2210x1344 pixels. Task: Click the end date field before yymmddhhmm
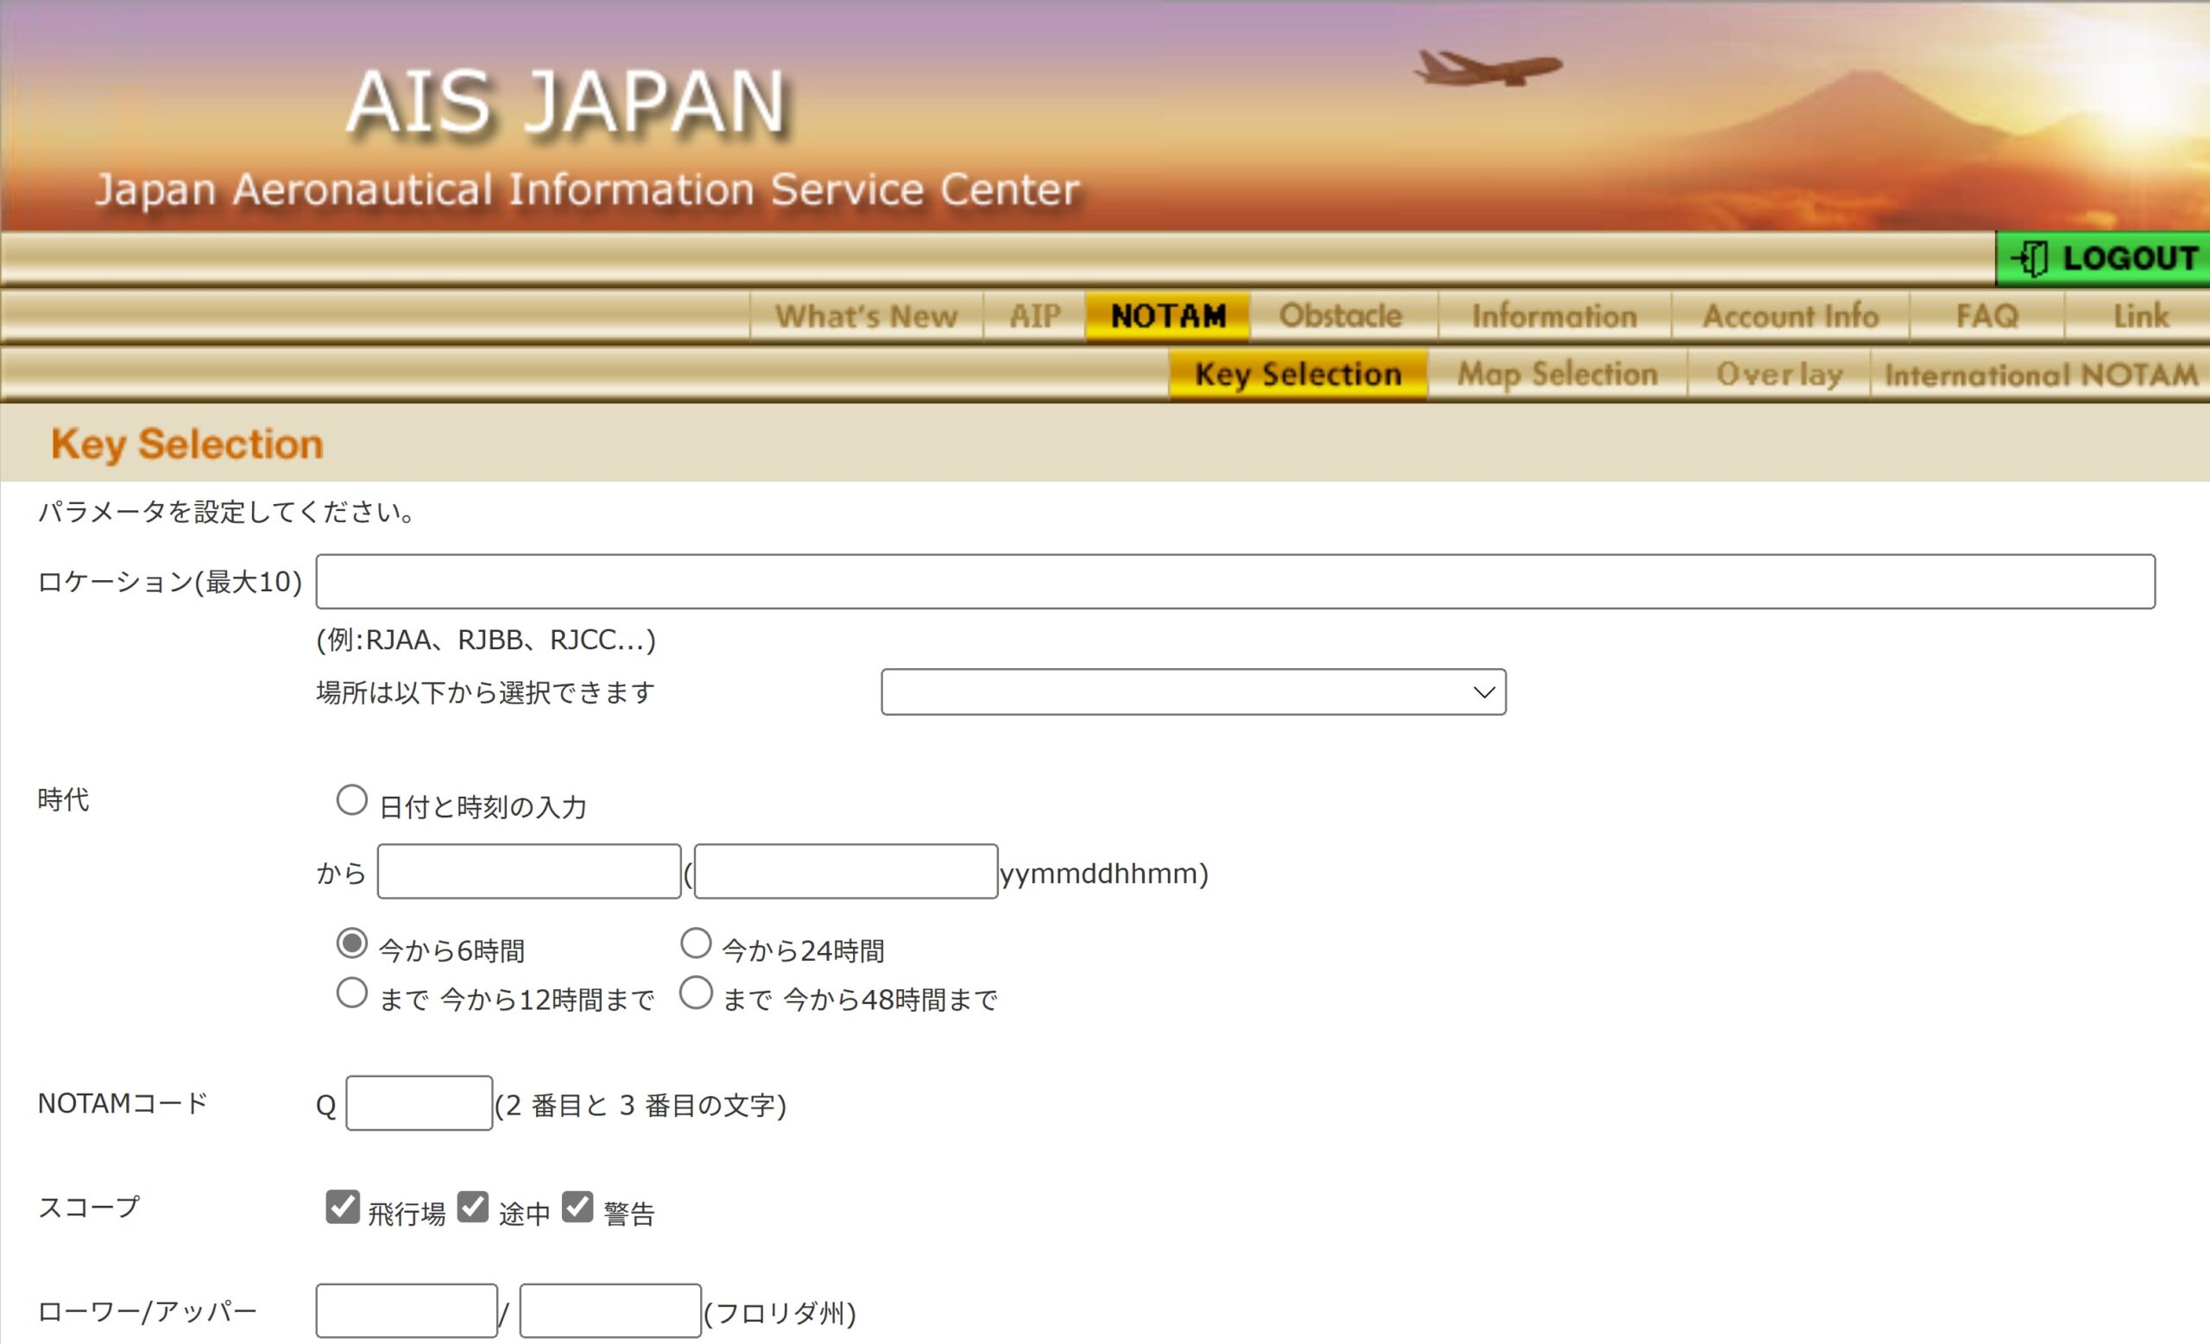(846, 872)
